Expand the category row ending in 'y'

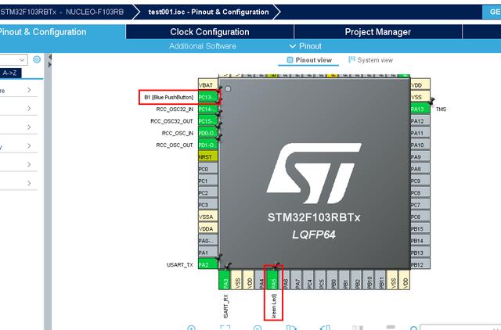point(19,146)
